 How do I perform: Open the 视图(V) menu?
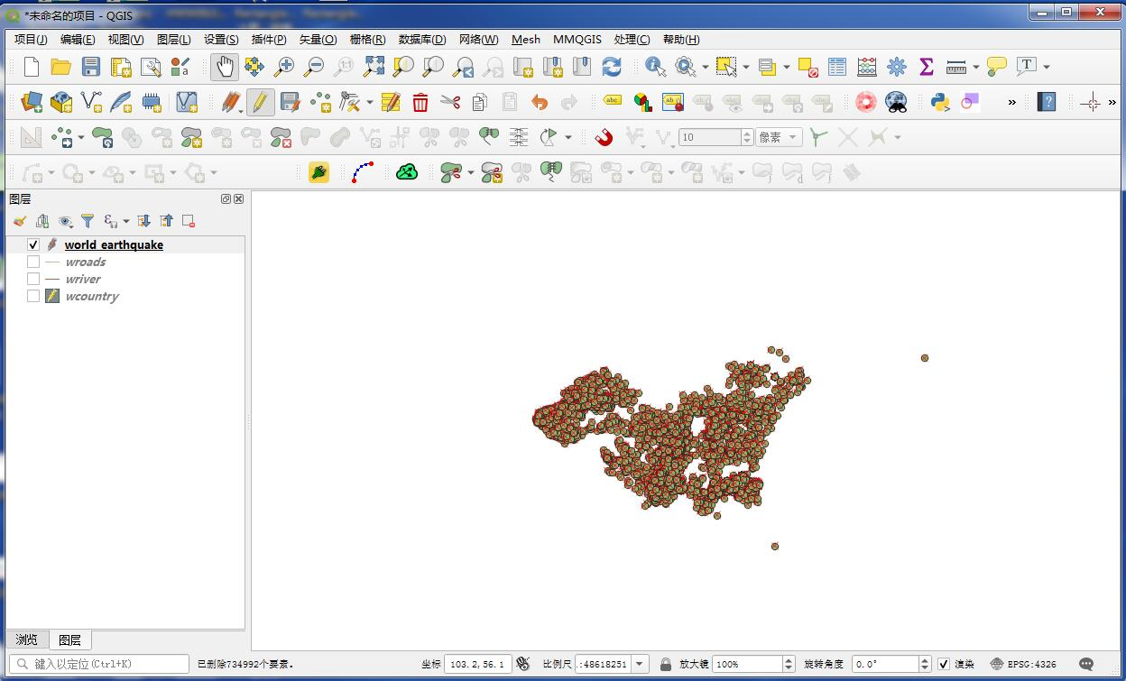(125, 39)
